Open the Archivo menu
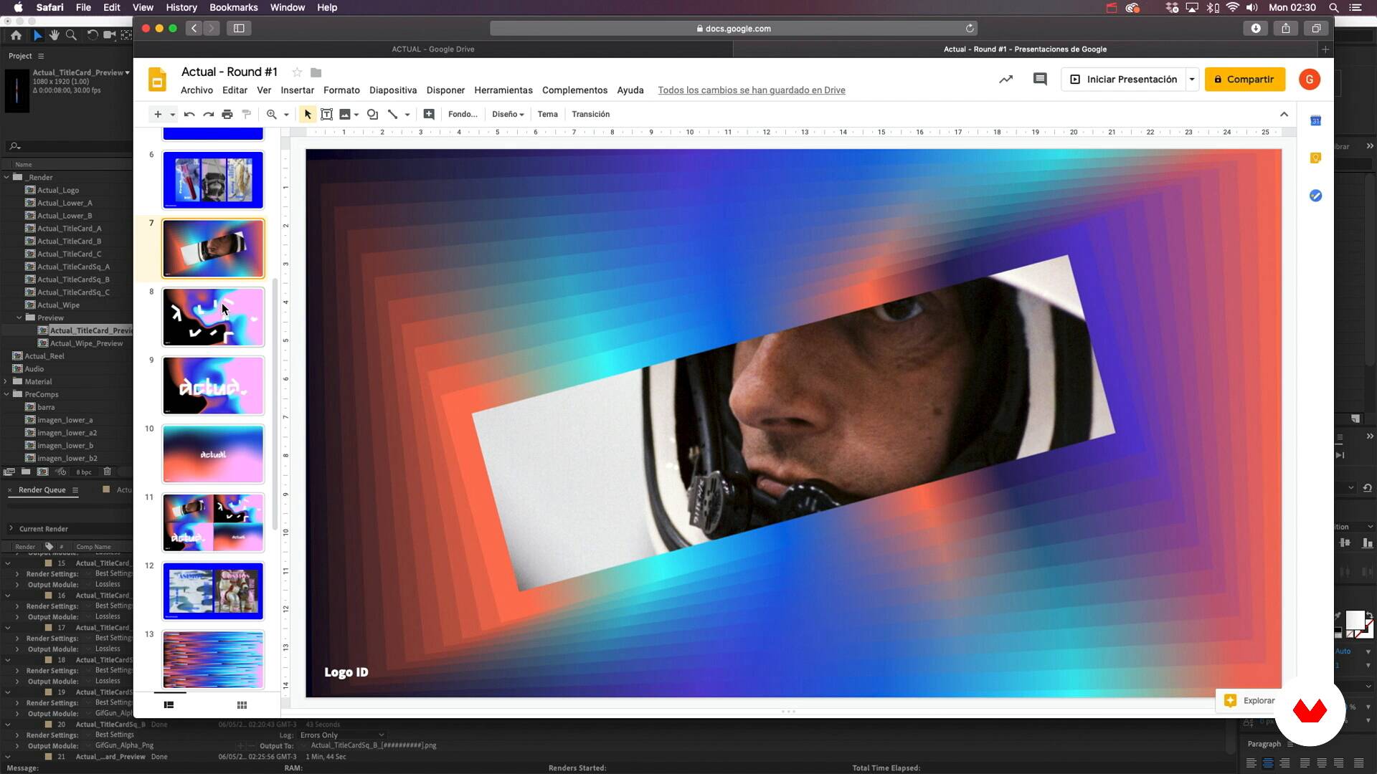 coord(197,90)
